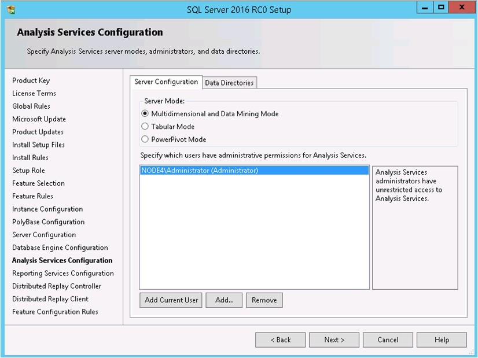This screenshot has height=358, width=478.
Task: Click Database Engine Configuration step
Action: [x=60, y=248]
